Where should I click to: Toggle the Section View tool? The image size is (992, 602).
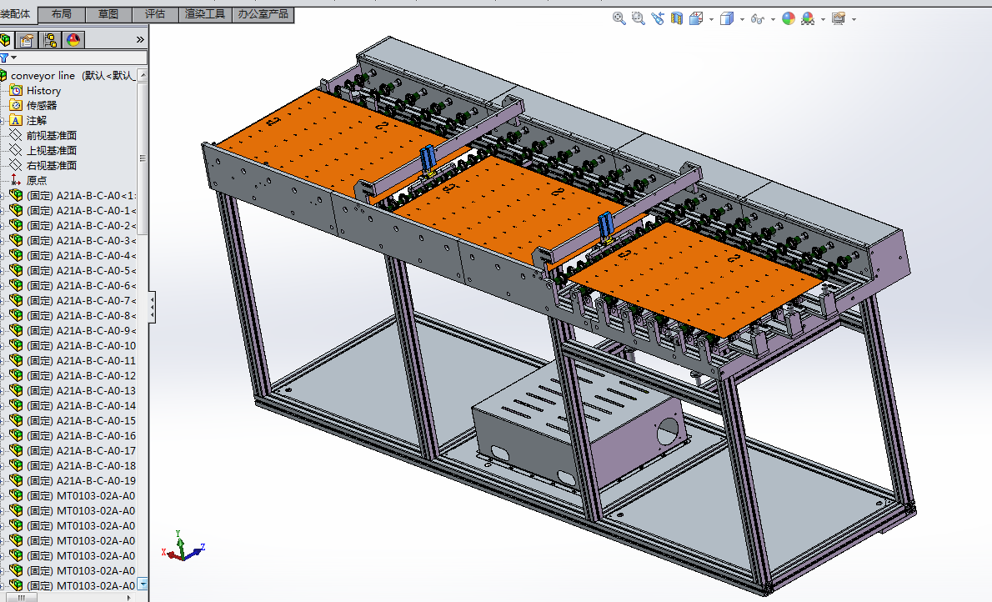click(677, 19)
